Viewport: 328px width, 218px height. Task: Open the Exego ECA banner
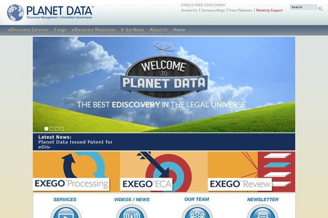pyautogui.click(x=164, y=172)
